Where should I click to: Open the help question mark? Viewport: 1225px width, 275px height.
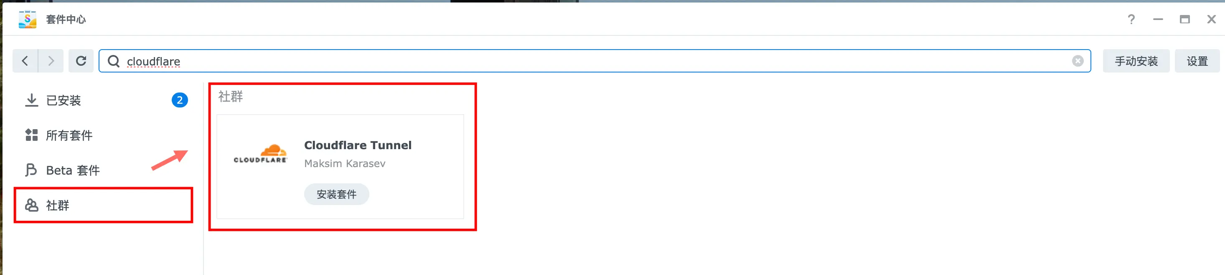click(1131, 20)
